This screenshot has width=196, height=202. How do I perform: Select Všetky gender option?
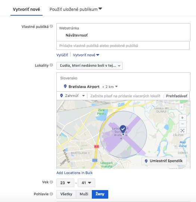coord(66,194)
